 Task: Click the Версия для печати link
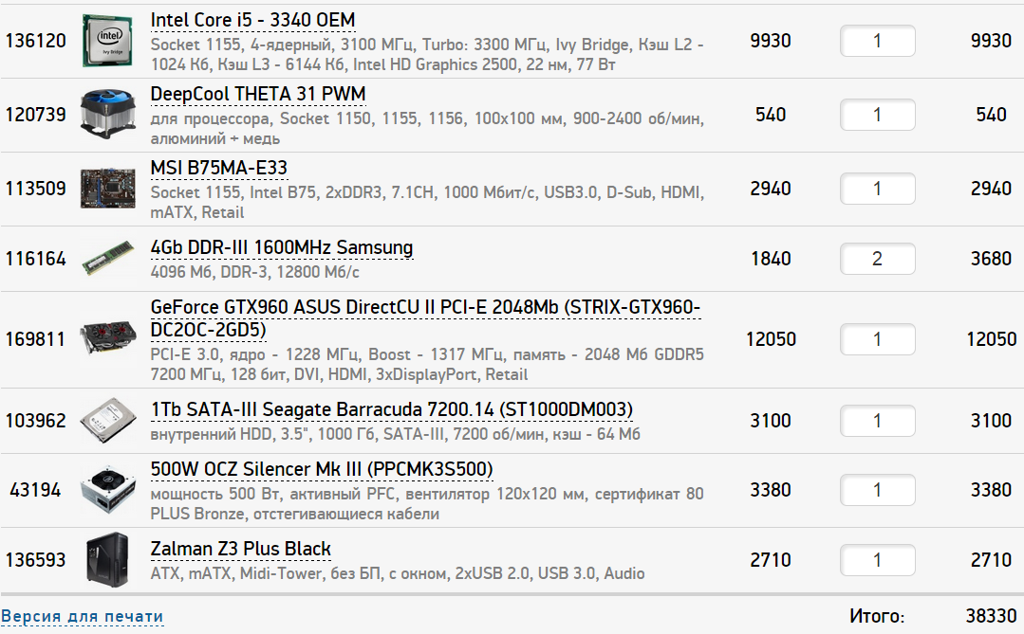(82, 617)
